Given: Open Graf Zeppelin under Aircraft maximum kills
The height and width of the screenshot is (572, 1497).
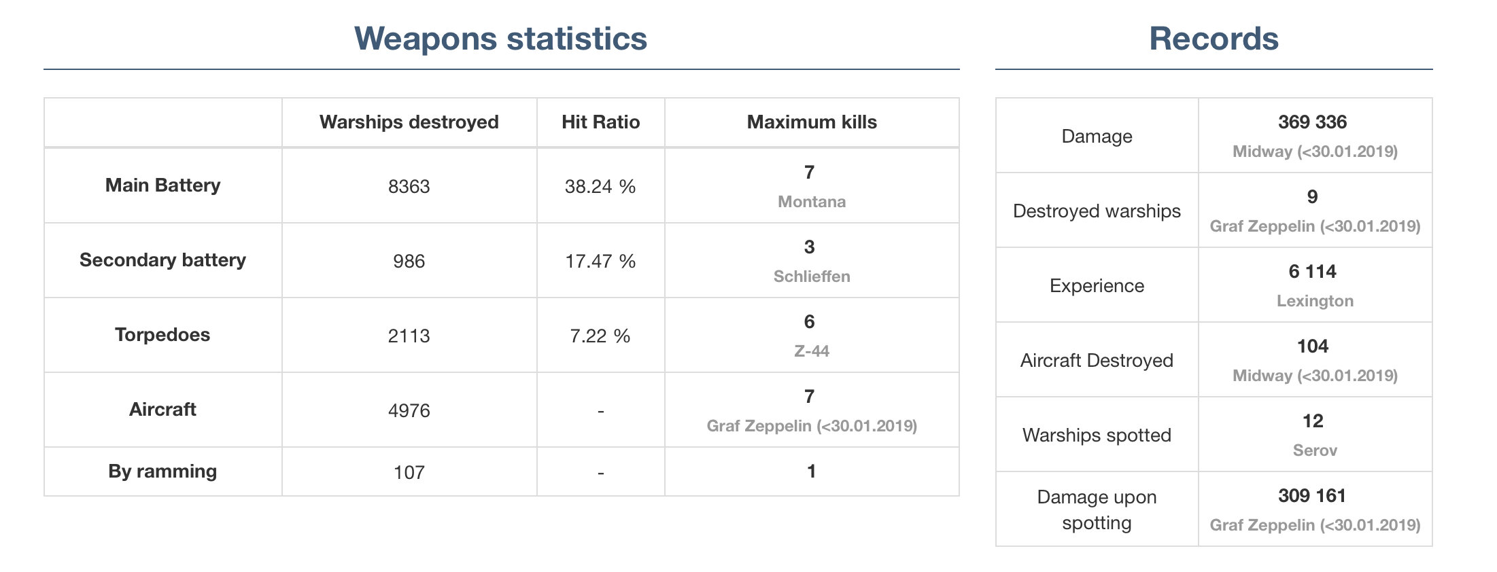Looking at the screenshot, I should (x=812, y=426).
